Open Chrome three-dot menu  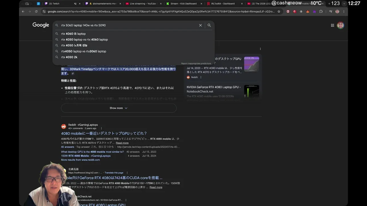(x=344, y=11)
